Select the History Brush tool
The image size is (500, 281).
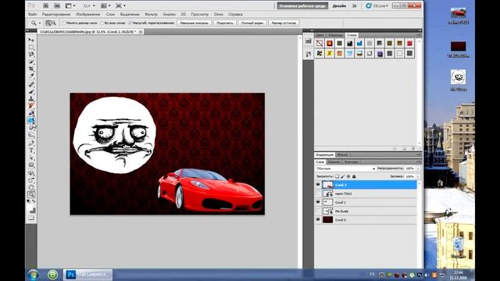31,106
